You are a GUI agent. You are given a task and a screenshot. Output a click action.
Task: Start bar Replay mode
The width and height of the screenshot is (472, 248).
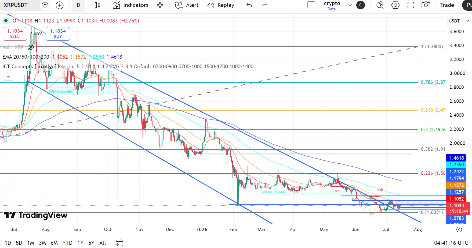point(221,5)
